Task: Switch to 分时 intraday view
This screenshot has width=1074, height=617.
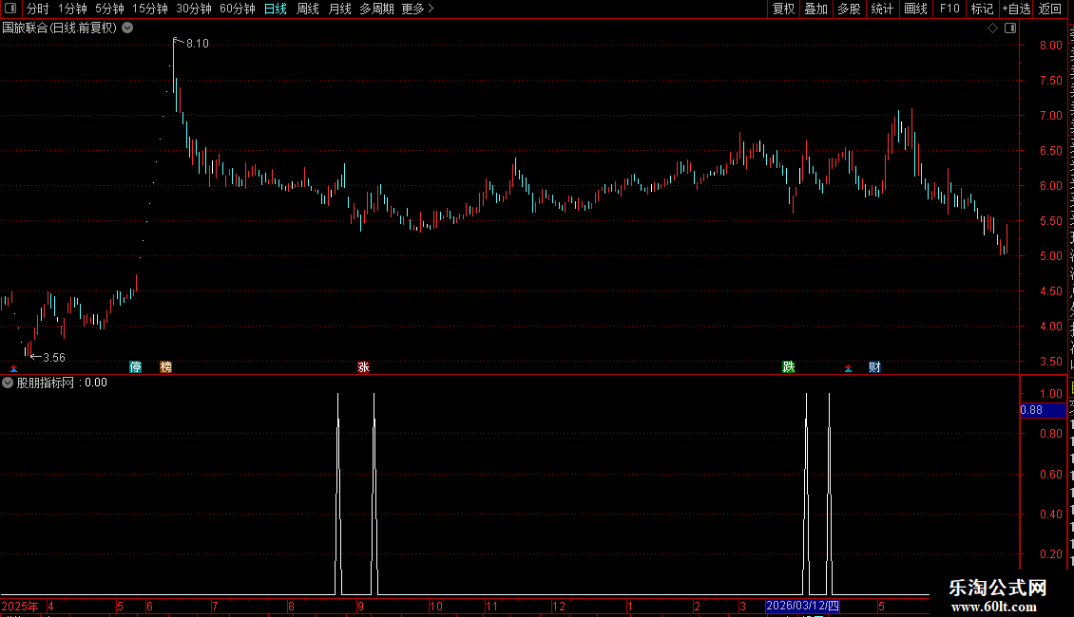Action: pos(38,9)
